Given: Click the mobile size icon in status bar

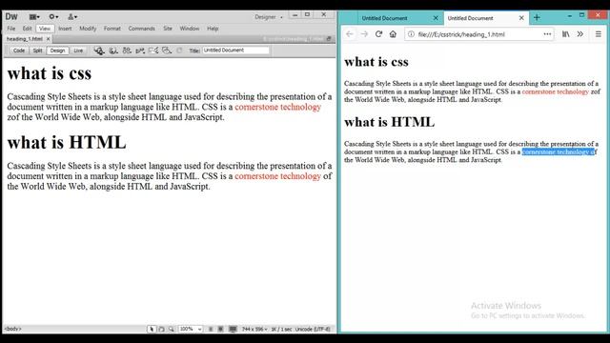Looking at the screenshot, I should pyautogui.click(x=211, y=329).
